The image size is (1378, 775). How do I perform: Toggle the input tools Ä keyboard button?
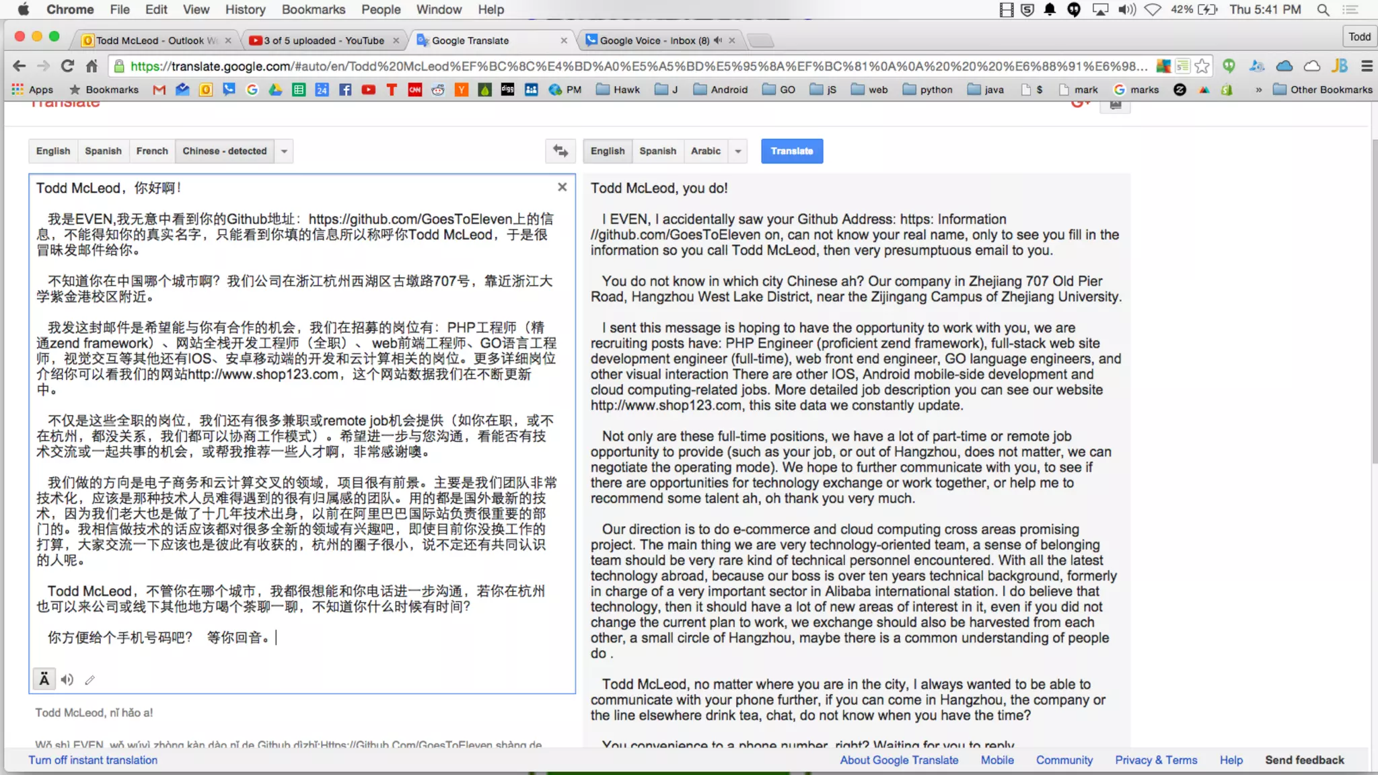click(x=44, y=679)
